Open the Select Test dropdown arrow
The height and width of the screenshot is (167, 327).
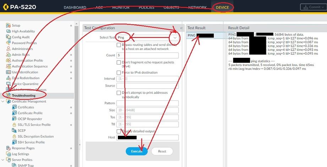coord(175,38)
